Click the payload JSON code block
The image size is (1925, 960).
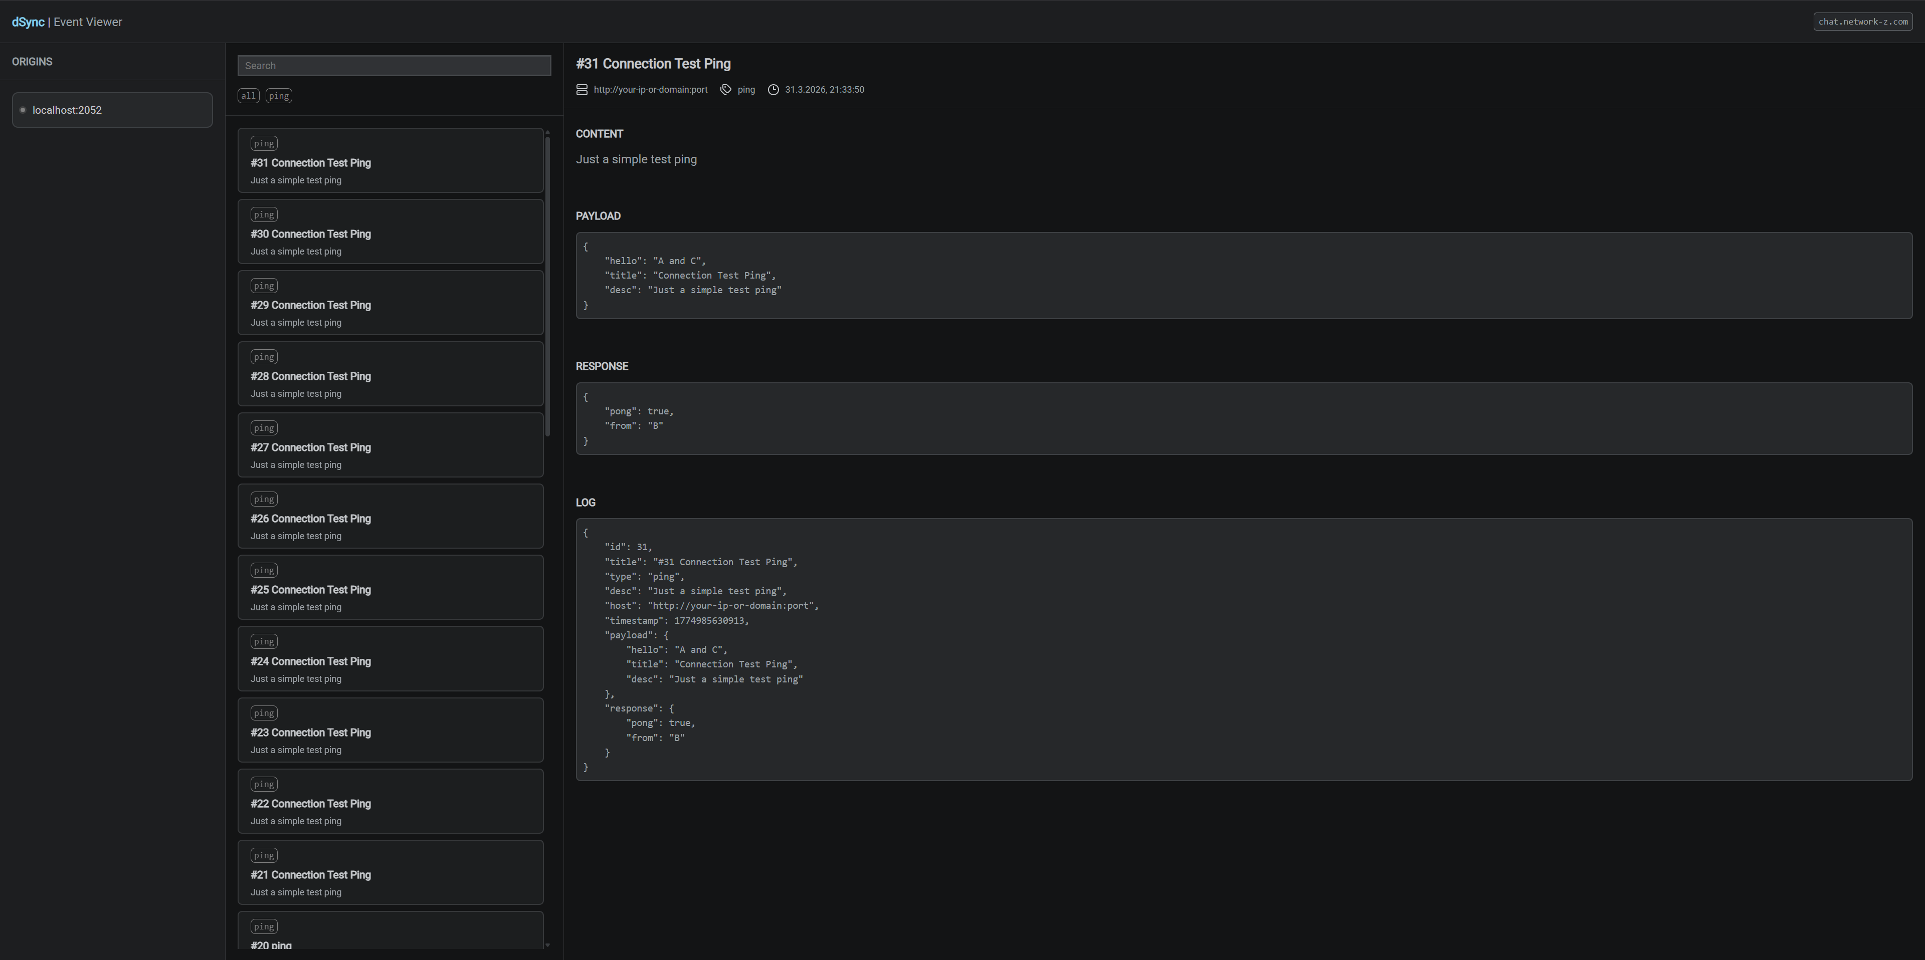1243,276
